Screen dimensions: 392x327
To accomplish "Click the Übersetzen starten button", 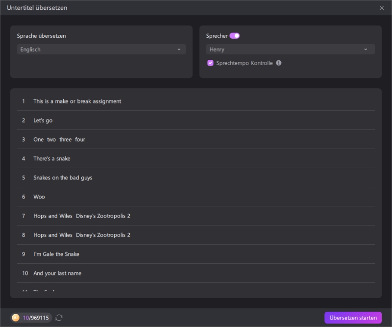I will tap(353, 318).
